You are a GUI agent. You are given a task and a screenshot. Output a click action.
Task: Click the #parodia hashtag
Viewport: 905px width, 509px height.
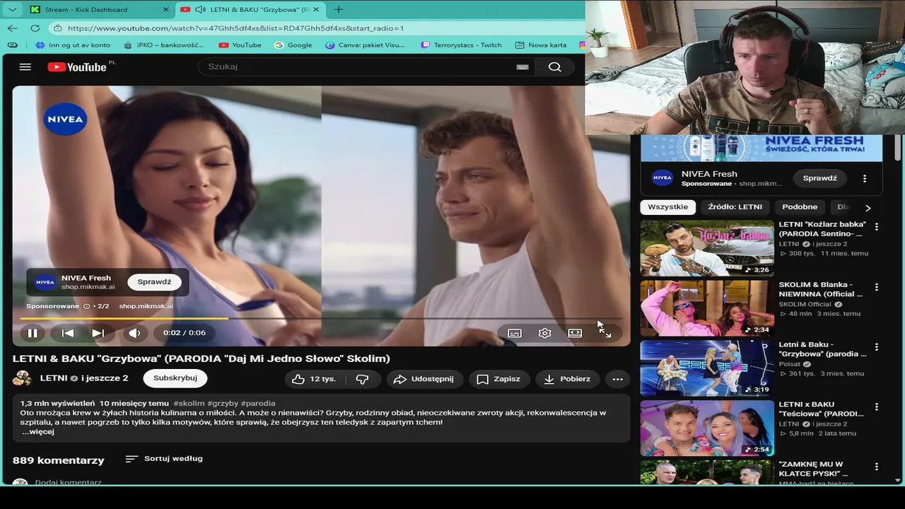click(x=258, y=404)
